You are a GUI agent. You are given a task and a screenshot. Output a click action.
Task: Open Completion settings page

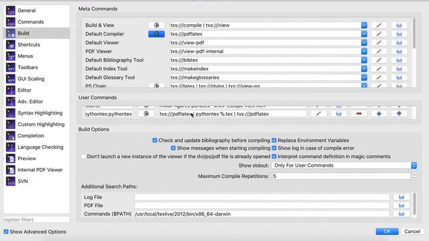point(36,135)
